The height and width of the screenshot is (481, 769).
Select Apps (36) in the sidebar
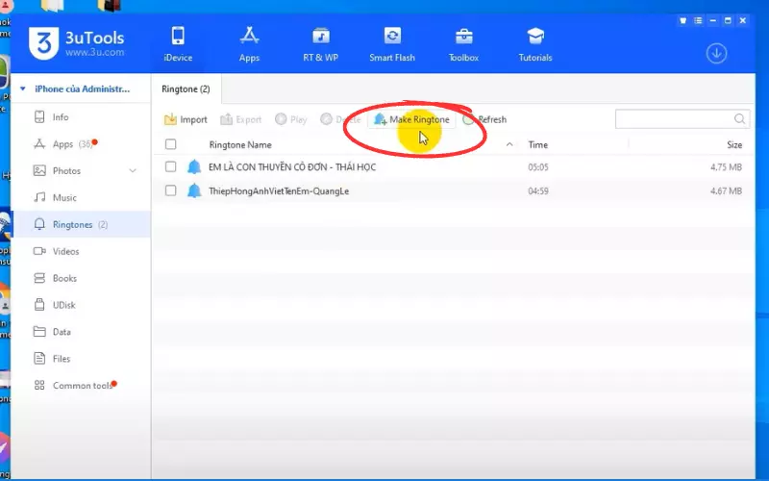[81, 143]
